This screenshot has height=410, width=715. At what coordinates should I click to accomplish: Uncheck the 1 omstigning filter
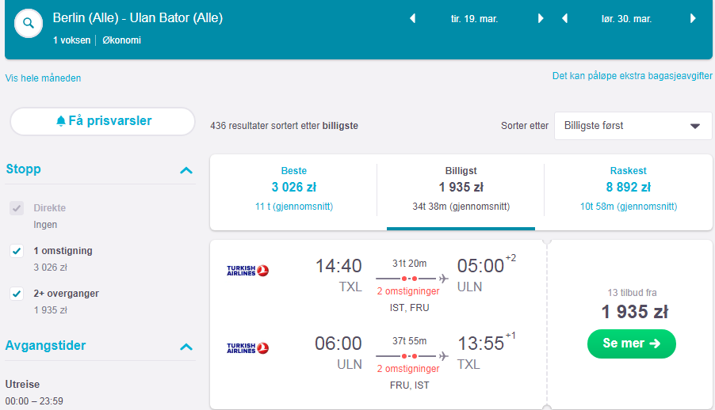[17, 251]
